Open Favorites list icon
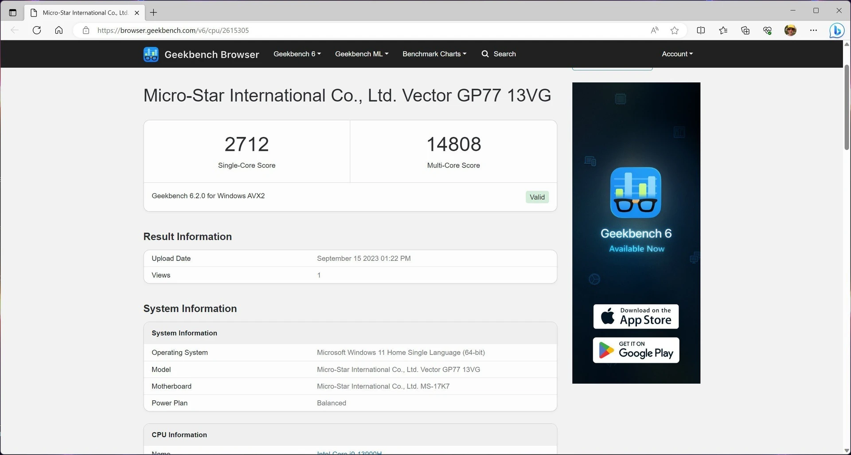The image size is (851, 455). click(x=723, y=30)
